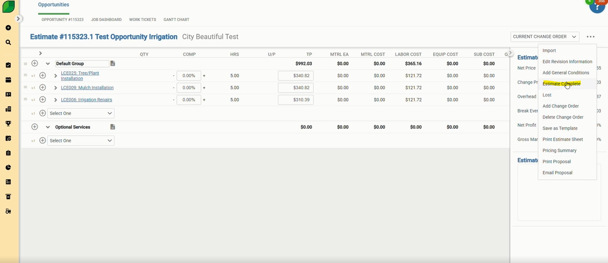The image size is (608, 263).
Task: Expand columns using chevron above group rows
Action: [41, 53]
